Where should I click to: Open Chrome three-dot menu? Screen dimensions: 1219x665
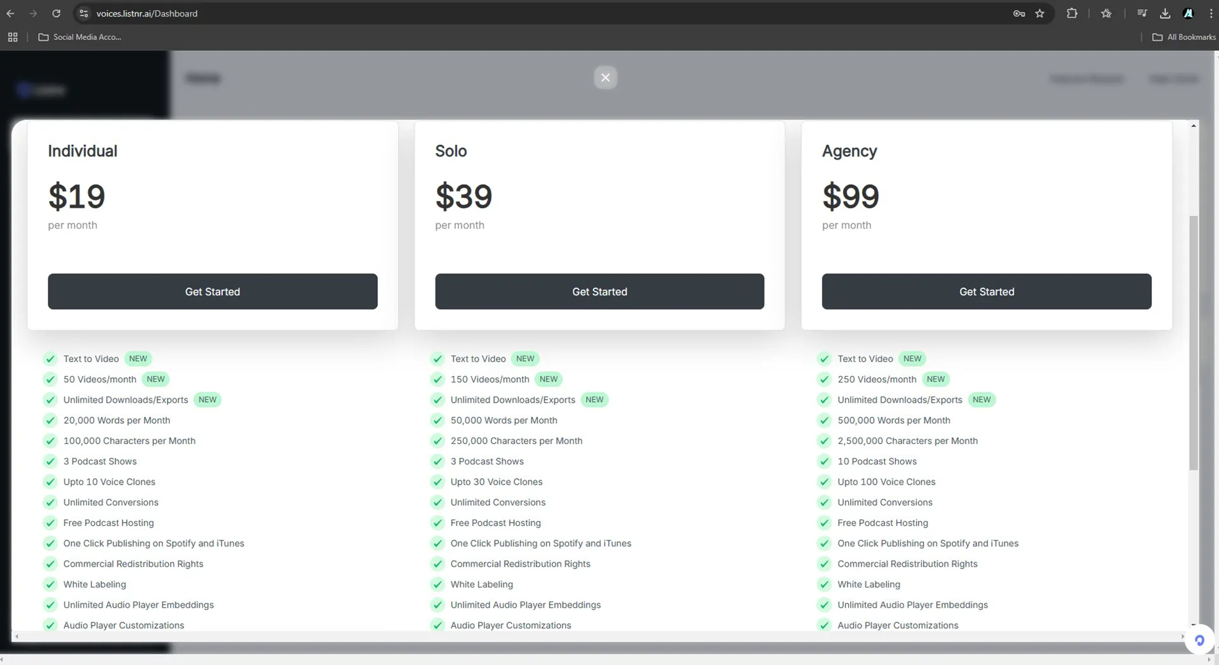(x=1211, y=13)
